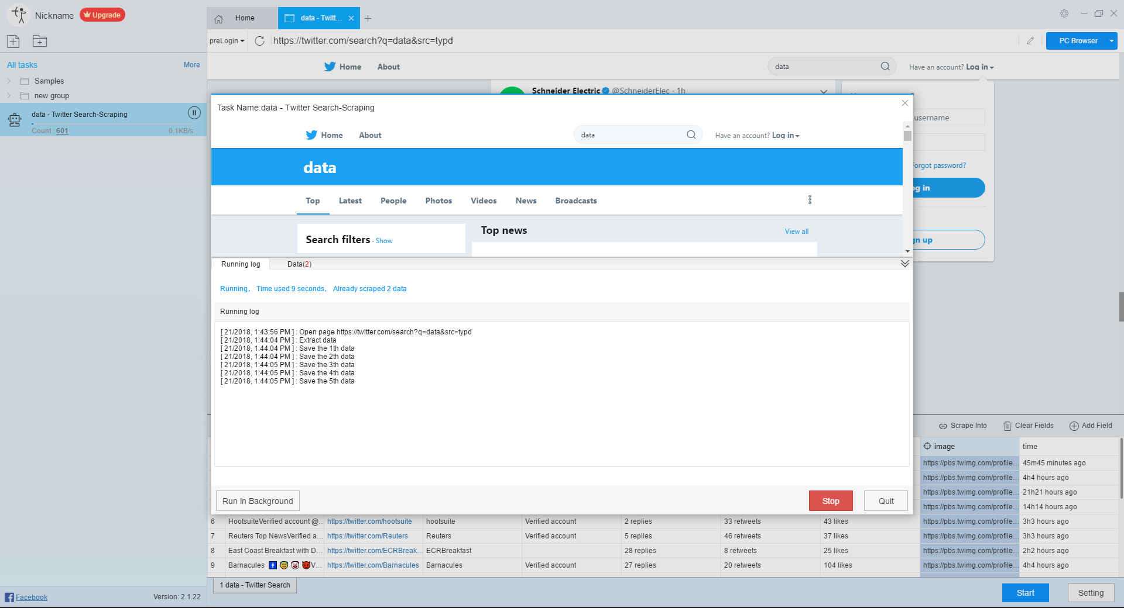Click the user avatar icon next to Nickname

[19, 15]
